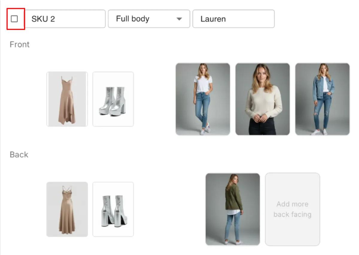This screenshot has height=255, width=359.
Task: Click the Back section label
Action: [18, 154]
